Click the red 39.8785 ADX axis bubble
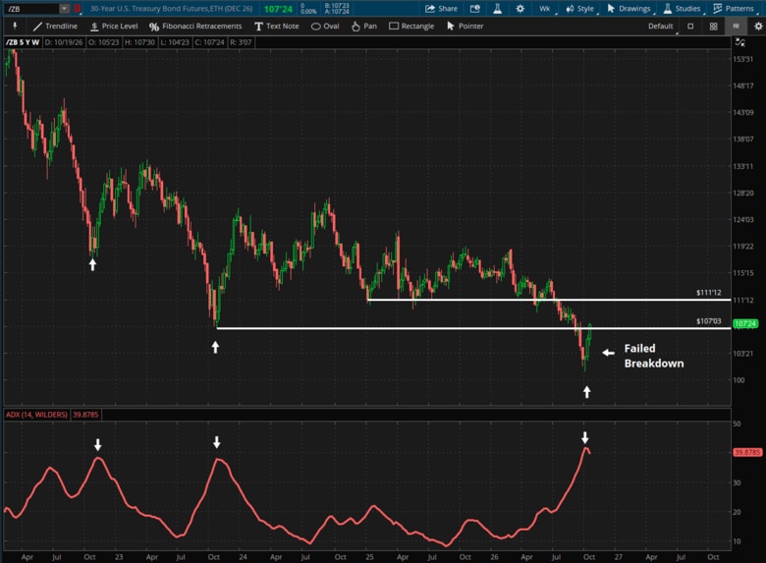The height and width of the screenshot is (563, 766). (747, 453)
